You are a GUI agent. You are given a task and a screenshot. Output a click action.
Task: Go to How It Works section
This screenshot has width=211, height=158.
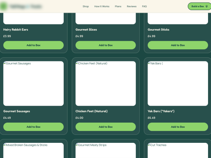[102, 6]
